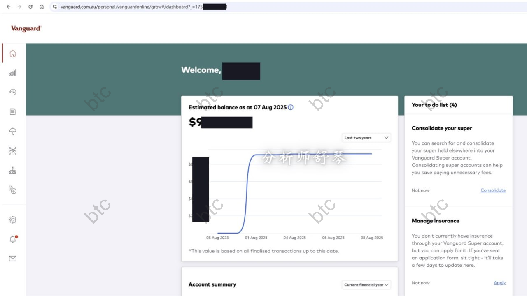Image resolution: width=527 pixels, height=296 pixels.
Task: Open the documents page icon in sidebar
Action: click(13, 111)
